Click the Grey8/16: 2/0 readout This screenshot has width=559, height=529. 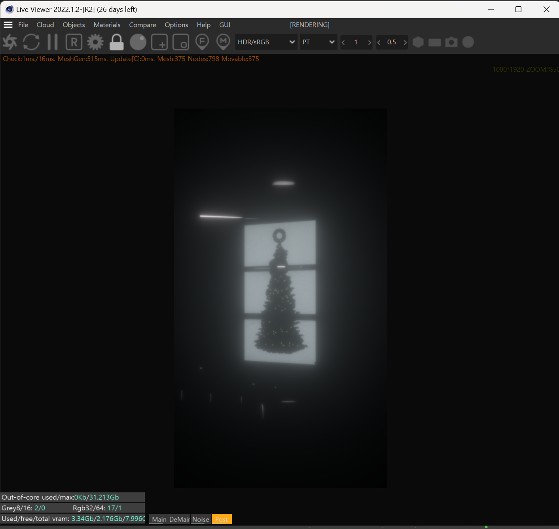(23, 508)
